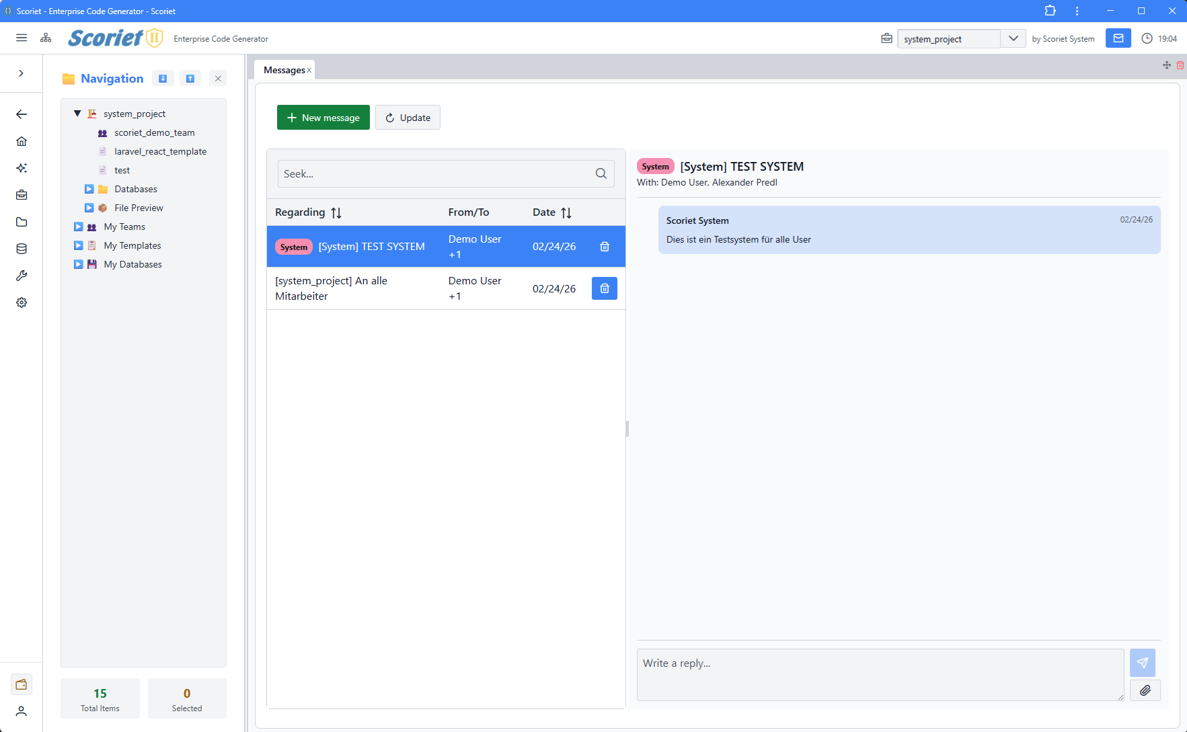Click the Update button
Screen dimensions: 1187x732
(x=408, y=118)
